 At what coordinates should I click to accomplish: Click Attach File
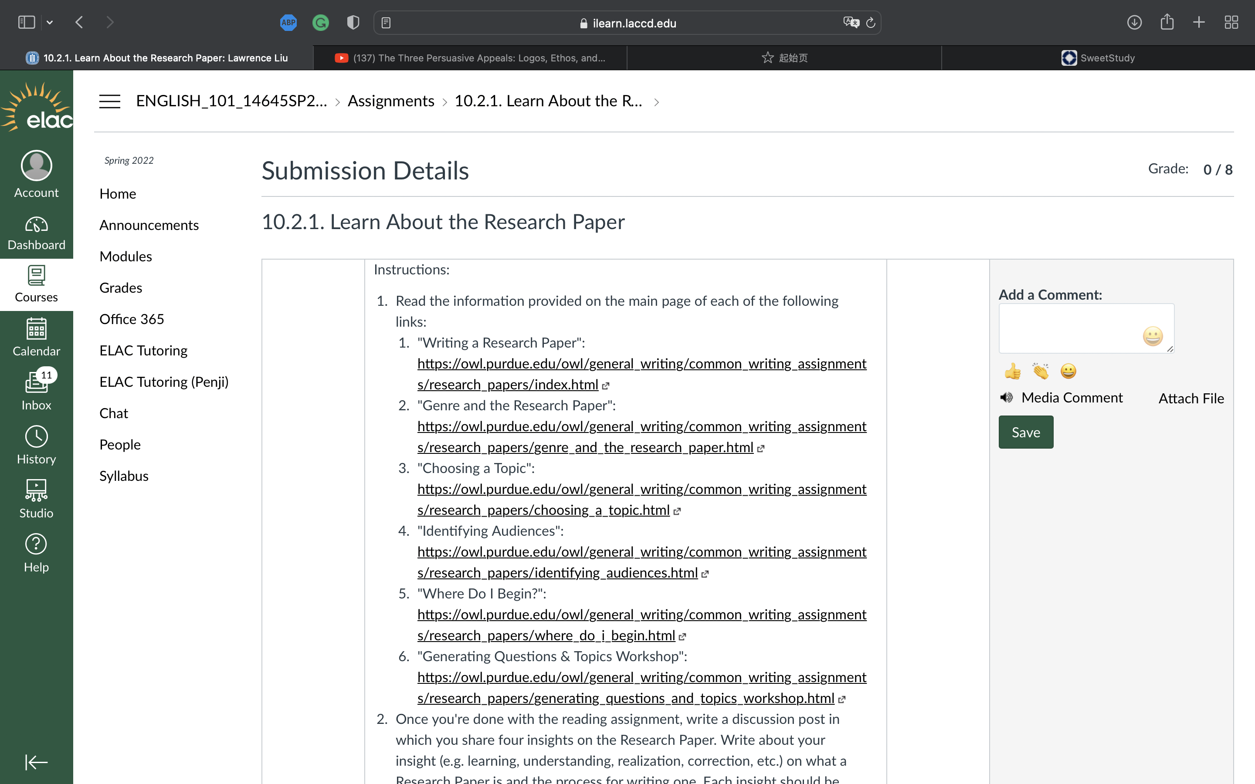[1191, 398]
